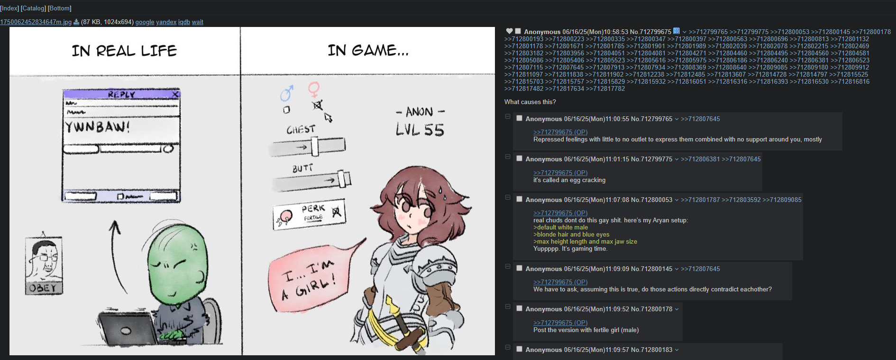Open the 1750062452834647m.jpg file name link
The height and width of the screenshot is (360, 896).
coord(36,22)
